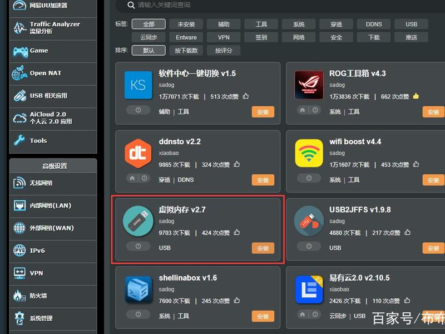Screen dimensions: 445x334
Task: Install ddnsto v2.2
Action: 263,180
